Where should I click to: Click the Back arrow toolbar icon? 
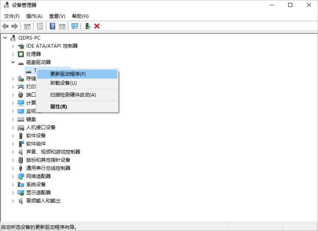(5, 26)
